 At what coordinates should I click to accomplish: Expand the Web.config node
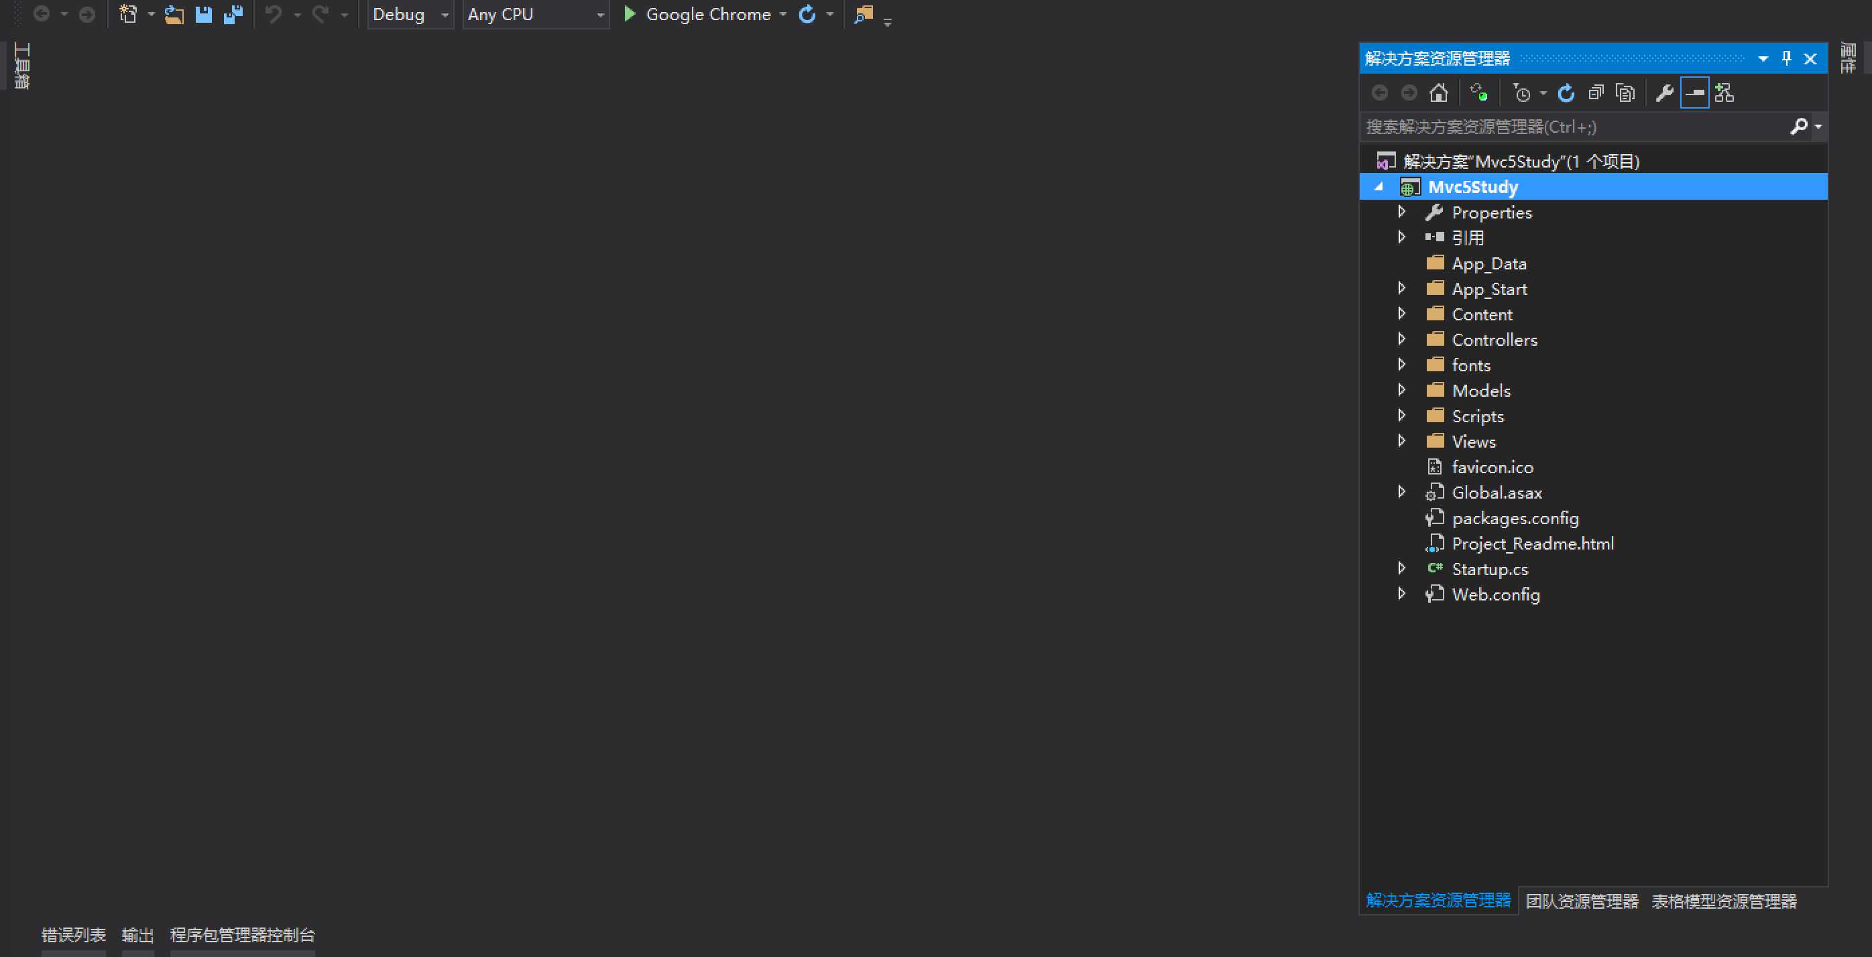[1402, 594]
